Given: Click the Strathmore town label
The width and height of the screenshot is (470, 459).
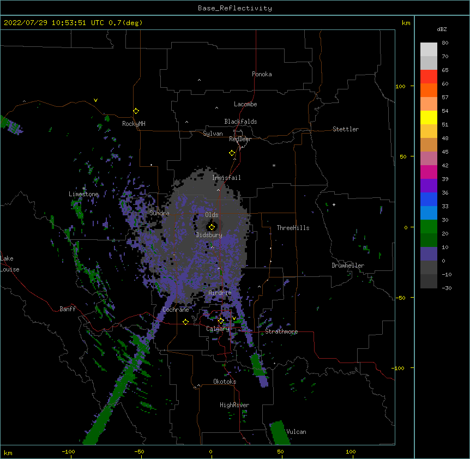Looking at the screenshot, I should pyautogui.click(x=281, y=331).
